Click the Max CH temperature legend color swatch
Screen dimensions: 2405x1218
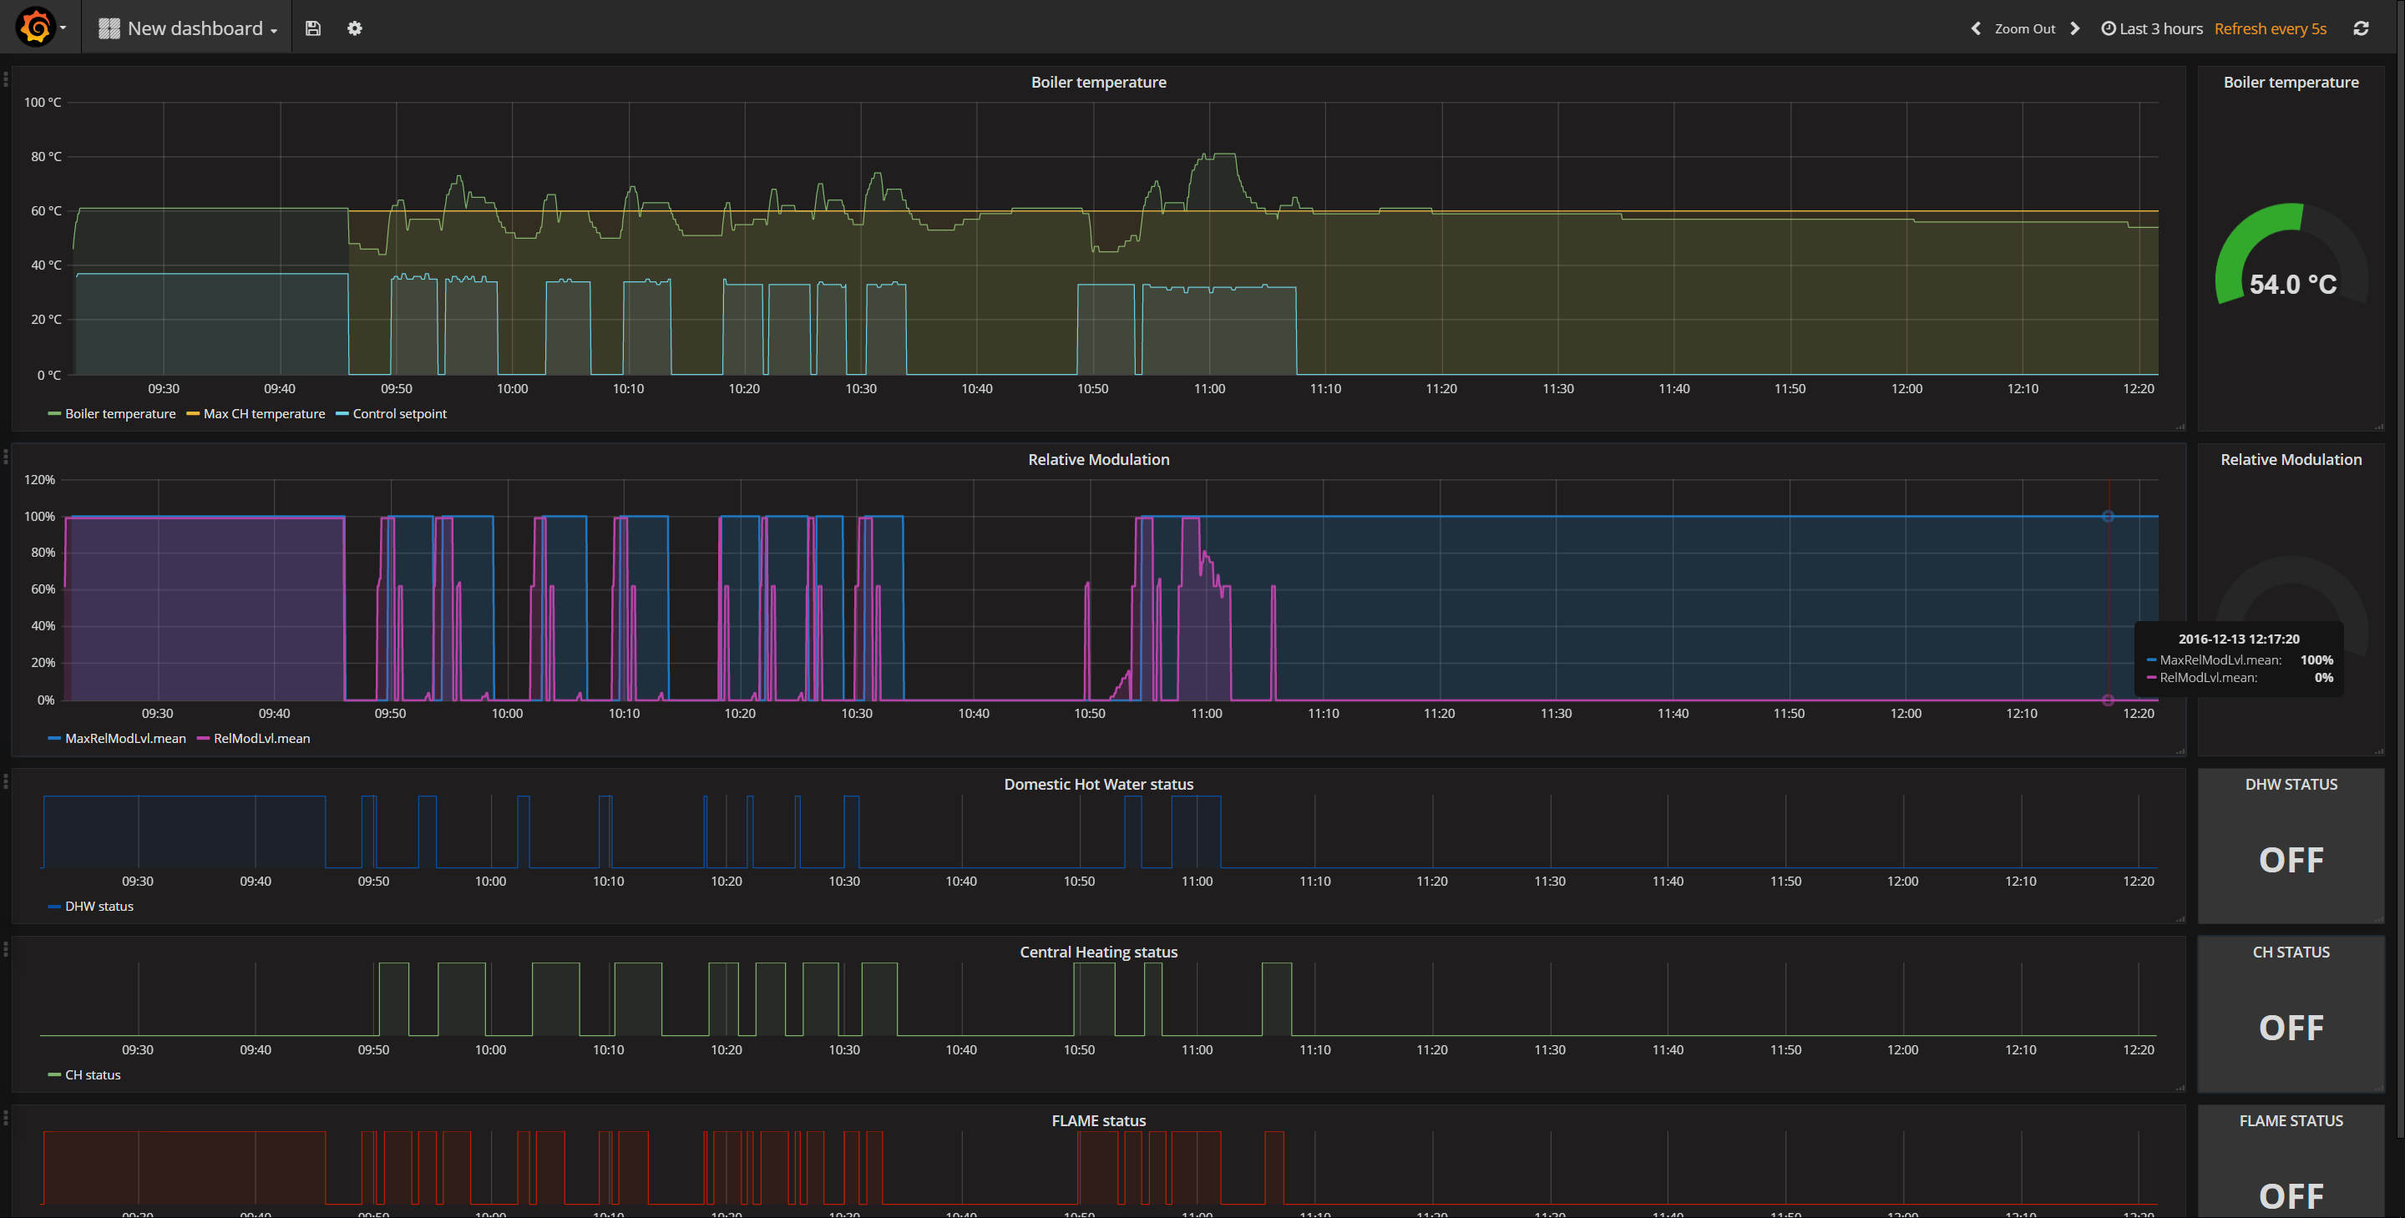coord(193,413)
